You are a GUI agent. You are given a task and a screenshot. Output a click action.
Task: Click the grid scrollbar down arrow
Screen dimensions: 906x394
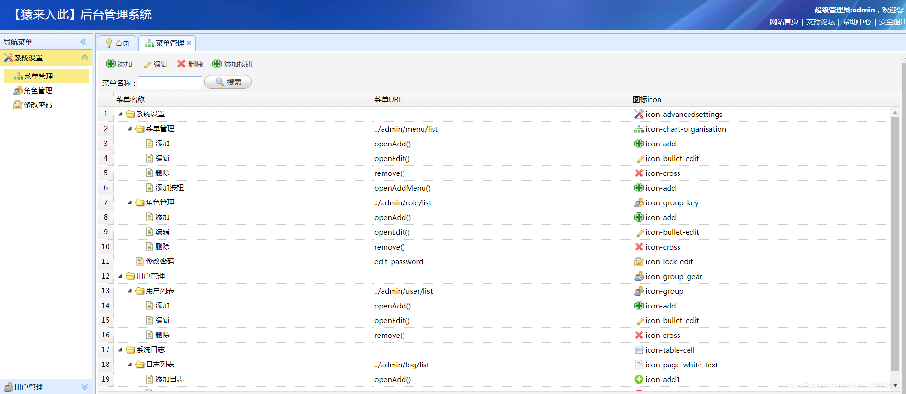[895, 385]
